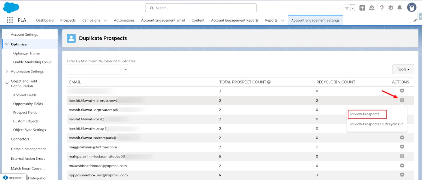Open actions gear for maggshillman@hotmail.com row
The width and height of the screenshot is (422, 180).
(x=402, y=147)
